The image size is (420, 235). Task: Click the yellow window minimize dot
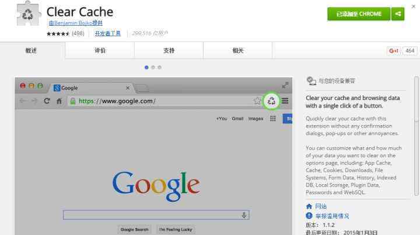pyautogui.click(x=32, y=86)
